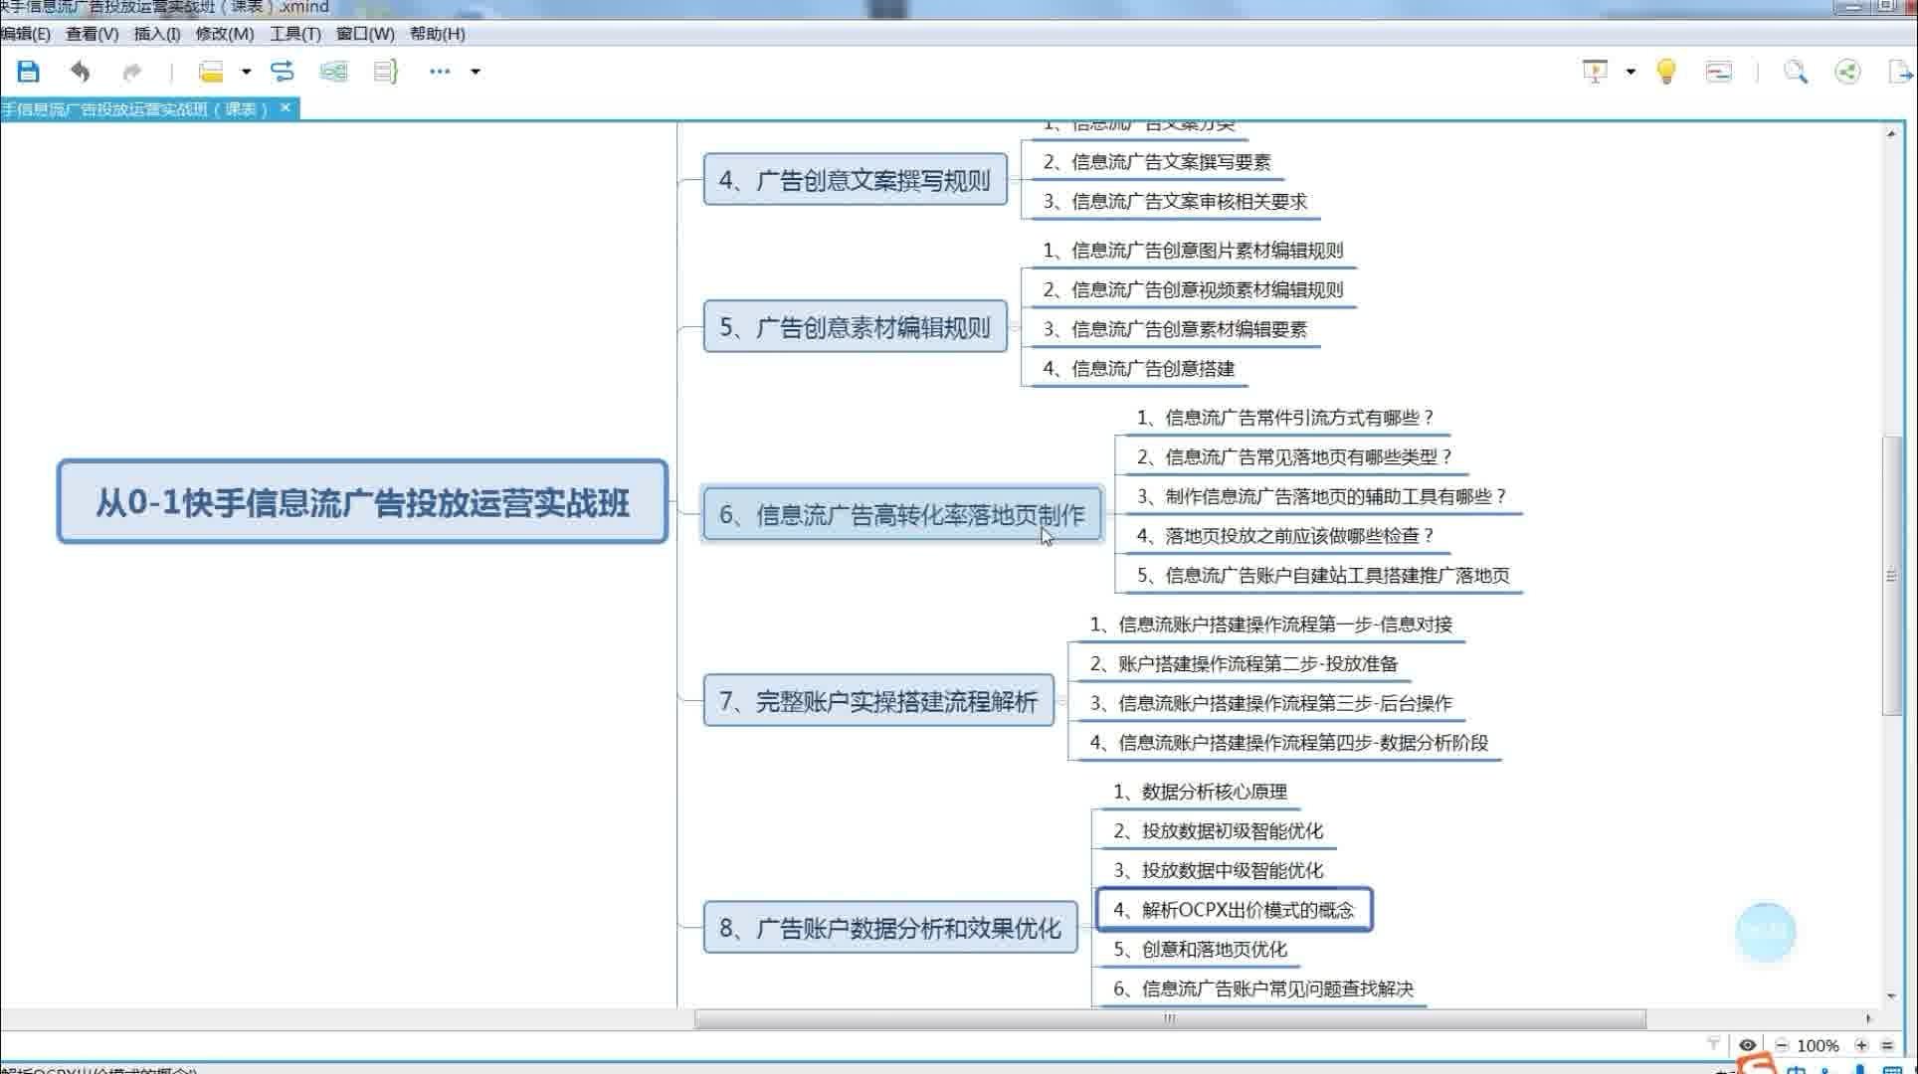Zoom out with the minus button

pyautogui.click(x=1782, y=1045)
